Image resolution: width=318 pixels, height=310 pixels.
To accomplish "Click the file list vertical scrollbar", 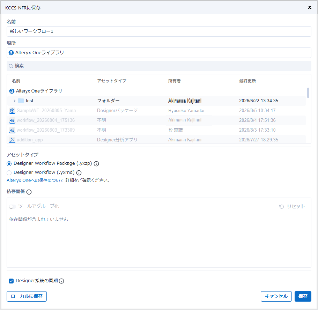I will (x=308, y=93).
